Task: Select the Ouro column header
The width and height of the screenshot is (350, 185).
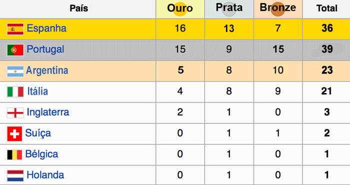Action: point(180,9)
